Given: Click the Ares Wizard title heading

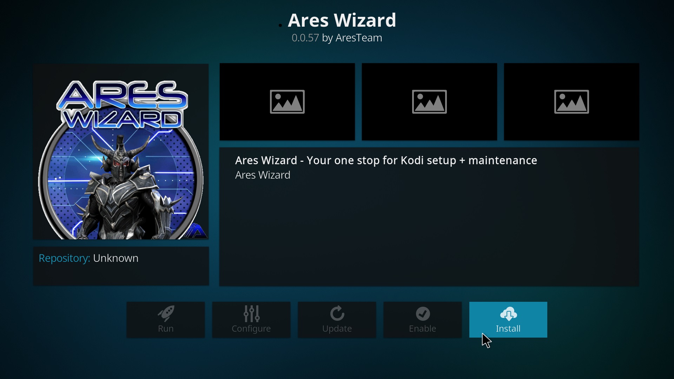Looking at the screenshot, I should click(x=342, y=20).
